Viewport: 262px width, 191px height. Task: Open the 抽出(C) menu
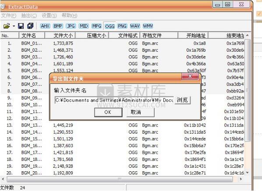pyautogui.click(x=29, y=15)
